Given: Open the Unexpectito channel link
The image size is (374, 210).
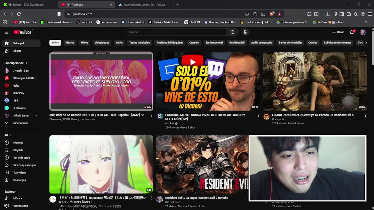Looking at the screenshot, I should coord(279,119).
